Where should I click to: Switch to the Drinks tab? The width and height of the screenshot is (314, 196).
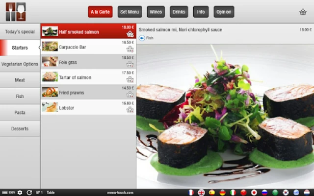(179, 12)
